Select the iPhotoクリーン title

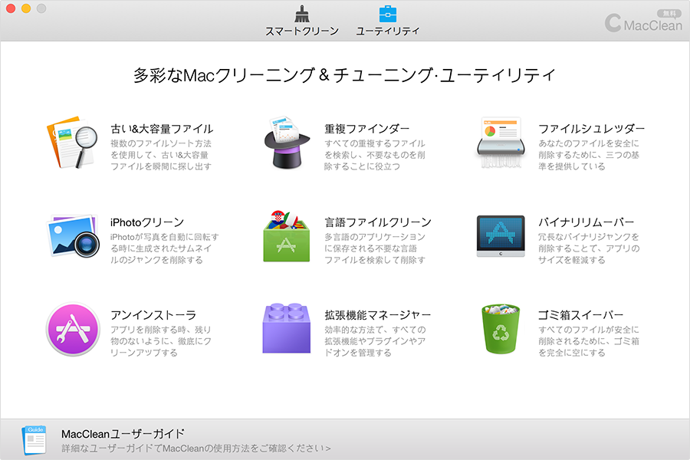pos(147,222)
